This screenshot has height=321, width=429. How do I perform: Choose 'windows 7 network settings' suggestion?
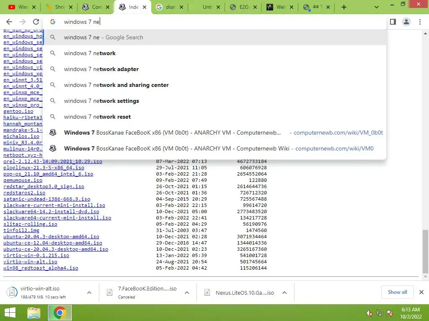[215, 101]
